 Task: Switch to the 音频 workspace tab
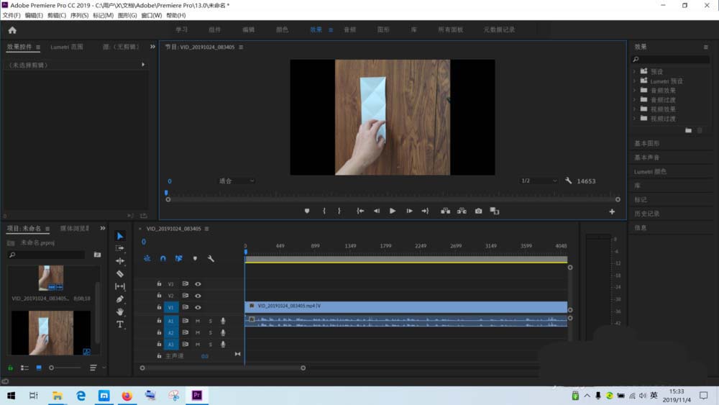click(x=349, y=29)
